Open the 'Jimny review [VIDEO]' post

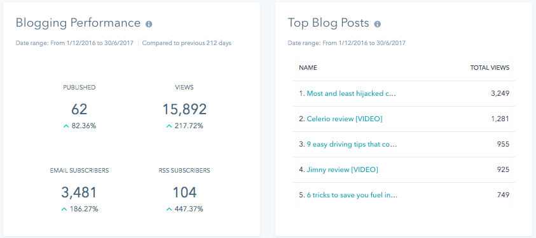click(x=342, y=169)
